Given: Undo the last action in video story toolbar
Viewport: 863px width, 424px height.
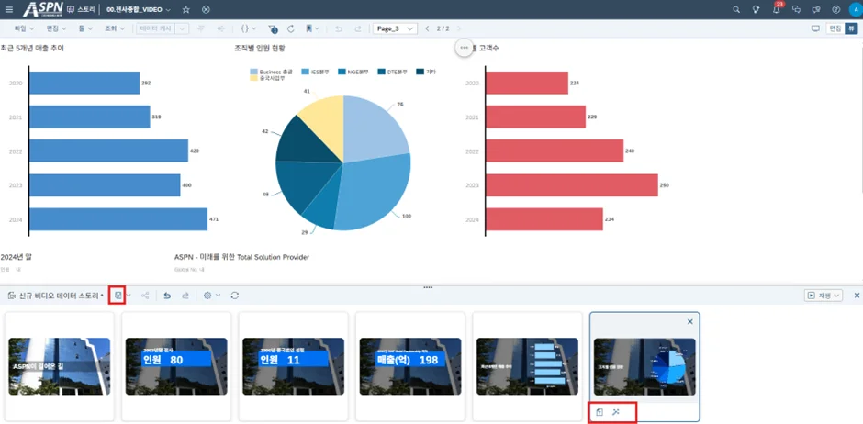Looking at the screenshot, I should point(166,296).
